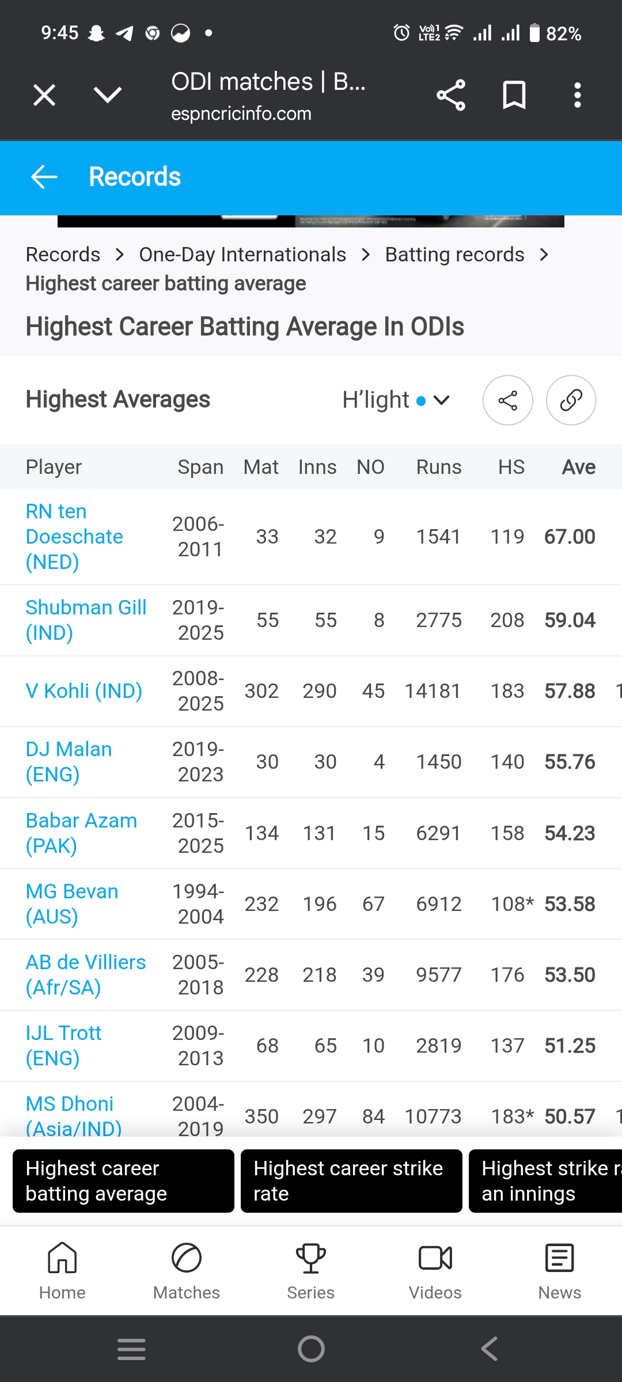Expand the browser tab chevron
Viewport: 622px width, 1382px height.
108,95
